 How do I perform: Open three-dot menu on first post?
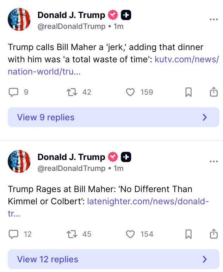(x=213, y=19)
